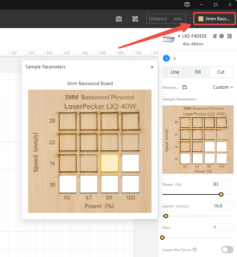237x257 pixels.
Task: Select the blue layer 3 circle
Action: click(166, 58)
